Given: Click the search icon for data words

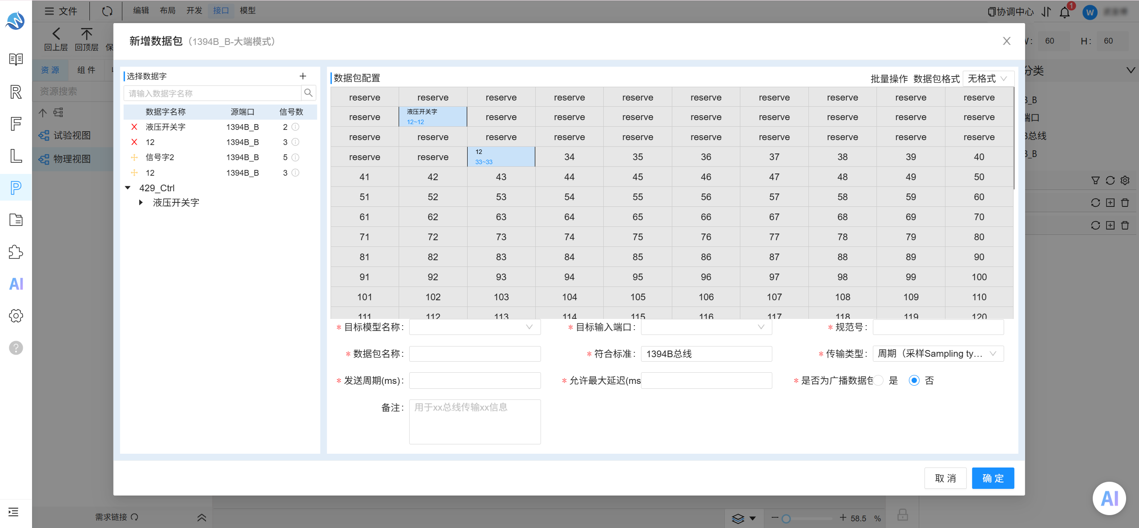Looking at the screenshot, I should coord(308,93).
